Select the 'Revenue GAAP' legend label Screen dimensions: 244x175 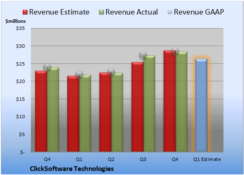[x=199, y=12]
